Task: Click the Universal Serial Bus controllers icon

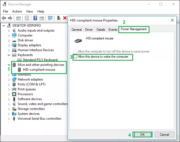Action: click(14, 119)
